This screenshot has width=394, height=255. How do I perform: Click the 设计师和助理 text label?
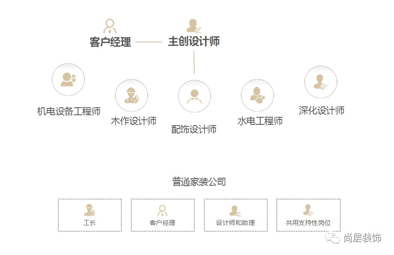[236, 223]
